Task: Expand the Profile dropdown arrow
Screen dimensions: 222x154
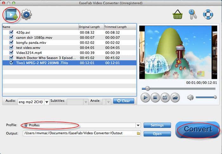Action: click(138, 125)
